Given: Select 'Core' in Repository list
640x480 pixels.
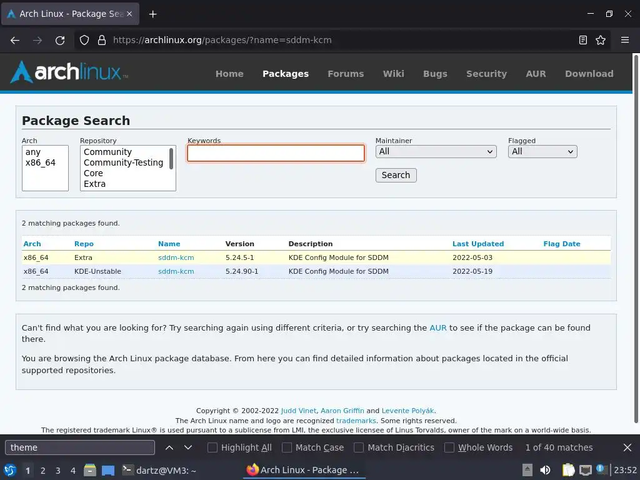Looking at the screenshot, I should (x=93, y=174).
